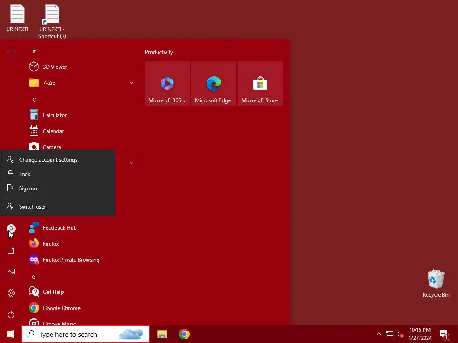Open the notification center icon
The width and height of the screenshot is (458, 343).
click(444, 334)
